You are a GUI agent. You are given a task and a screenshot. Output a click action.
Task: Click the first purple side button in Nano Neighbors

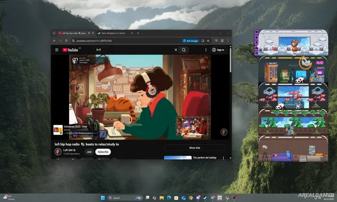tap(257, 32)
